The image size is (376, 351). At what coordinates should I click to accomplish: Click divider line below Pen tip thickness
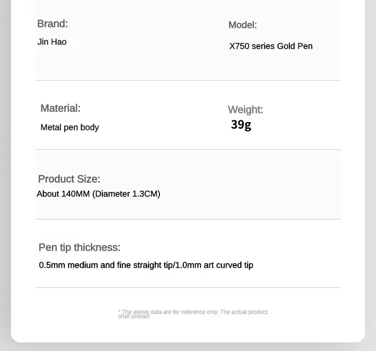point(188,288)
